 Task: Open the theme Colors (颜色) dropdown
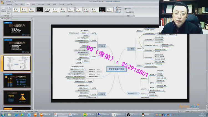[x=119, y=7]
